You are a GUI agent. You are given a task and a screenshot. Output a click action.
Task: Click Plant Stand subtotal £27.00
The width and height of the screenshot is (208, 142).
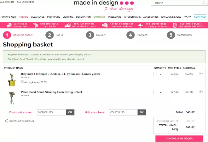pyautogui.click(x=189, y=92)
